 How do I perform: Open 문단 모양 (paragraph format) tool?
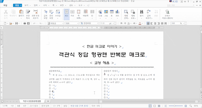coord(51,12)
